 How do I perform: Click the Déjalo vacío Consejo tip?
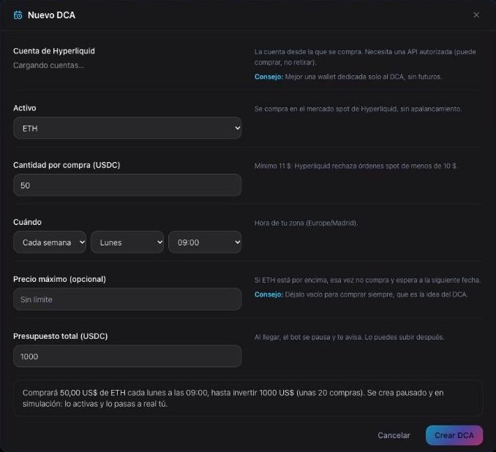coord(361,294)
